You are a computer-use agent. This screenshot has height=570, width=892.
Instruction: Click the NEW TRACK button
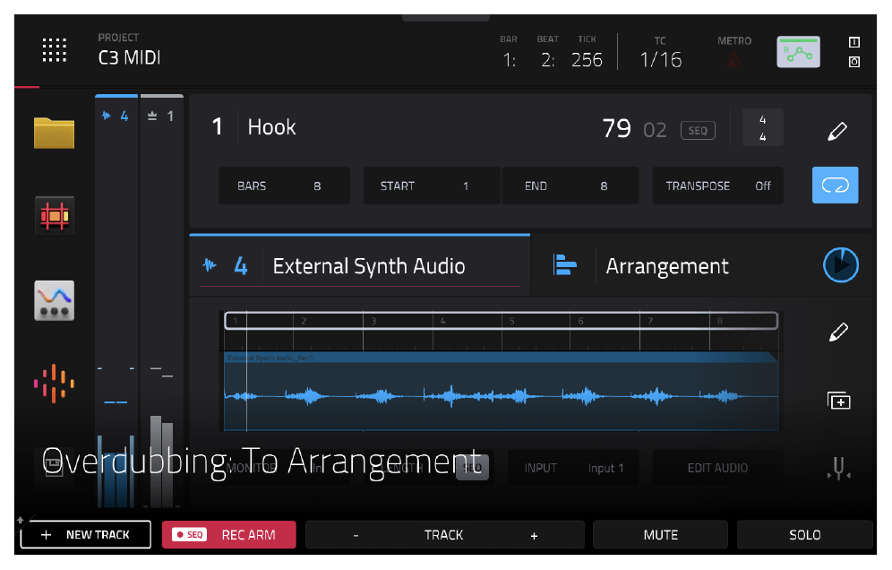85,535
